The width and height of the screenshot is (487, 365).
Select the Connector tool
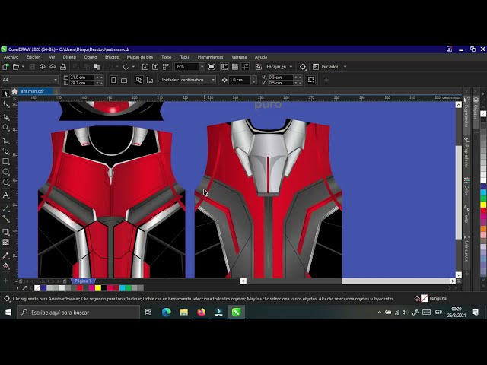point(5,219)
